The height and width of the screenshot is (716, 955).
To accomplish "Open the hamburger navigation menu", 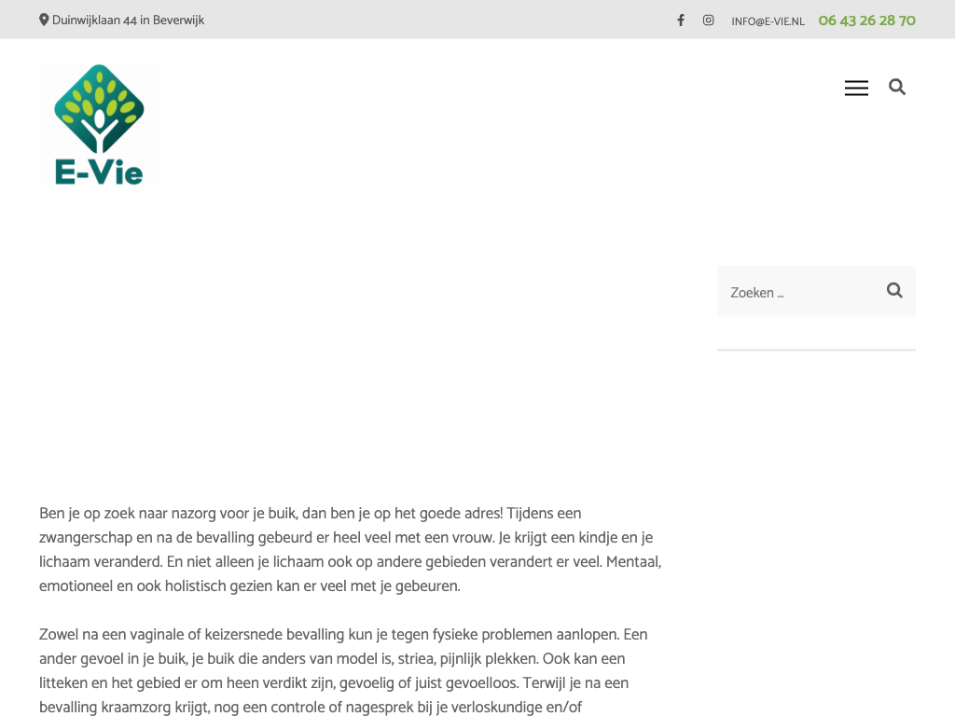I will (856, 88).
